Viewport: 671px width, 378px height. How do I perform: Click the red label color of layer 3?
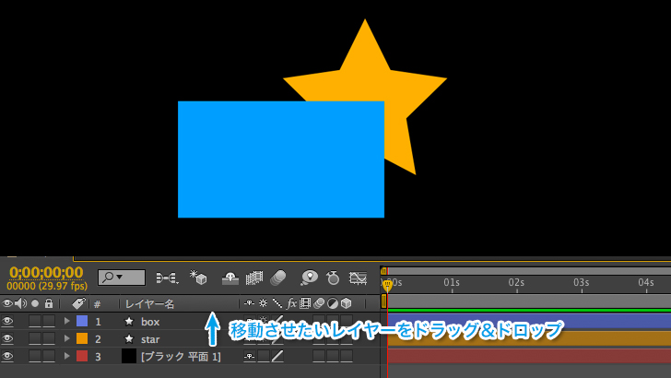point(82,356)
